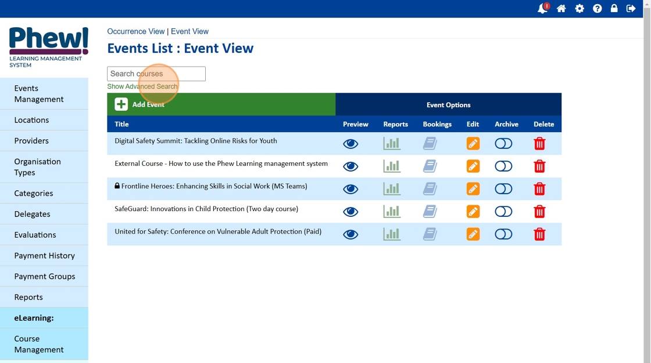This screenshot has height=363, width=651.
Task: Open reports for Frontline Heroes event
Action: point(392,188)
